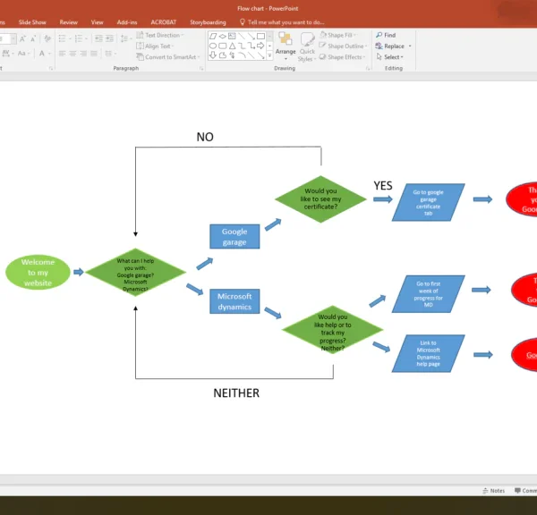Click the NEITHER text label on the slide
This screenshot has height=515, width=537.
[236, 393]
